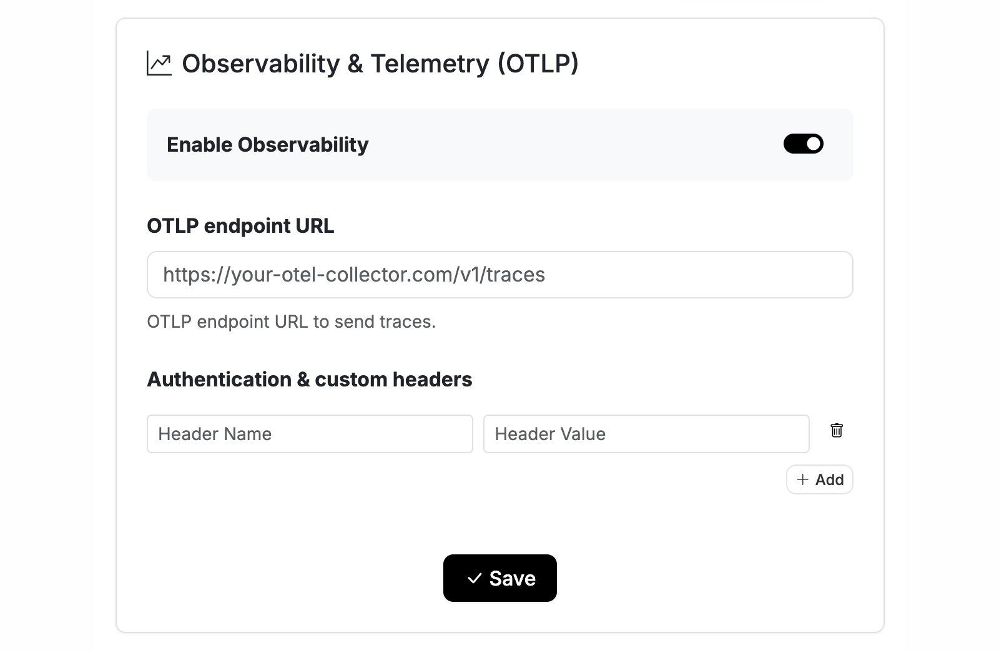This screenshot has width=999, height=653.
Task: Click the Header Name input box
Action: tap(310, 434)
